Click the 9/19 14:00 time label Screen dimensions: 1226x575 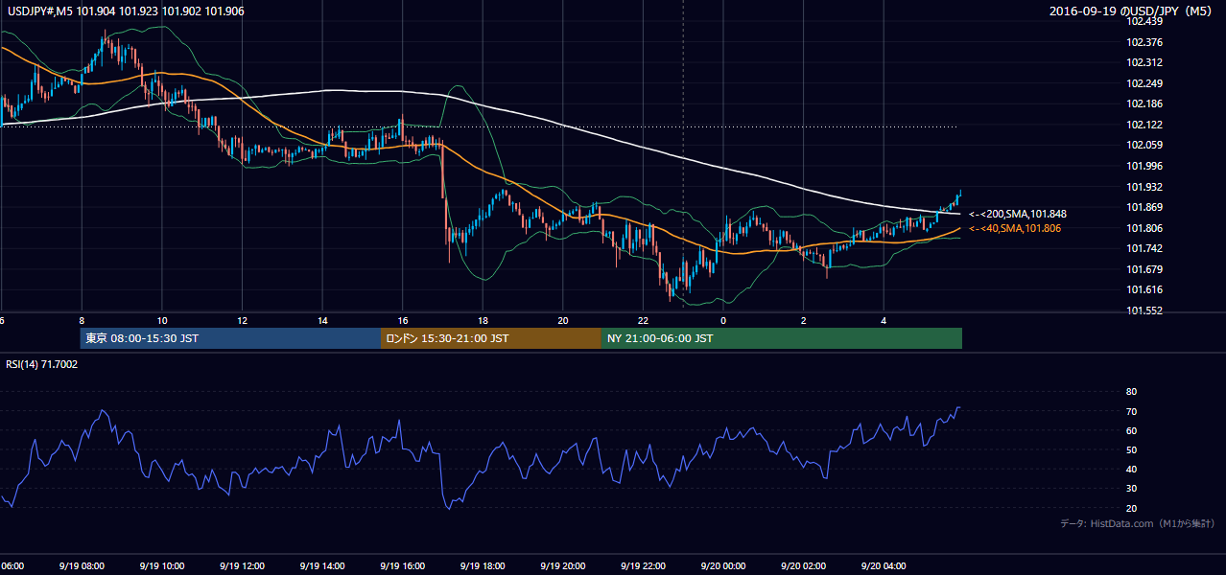click(x=322, y=566)
